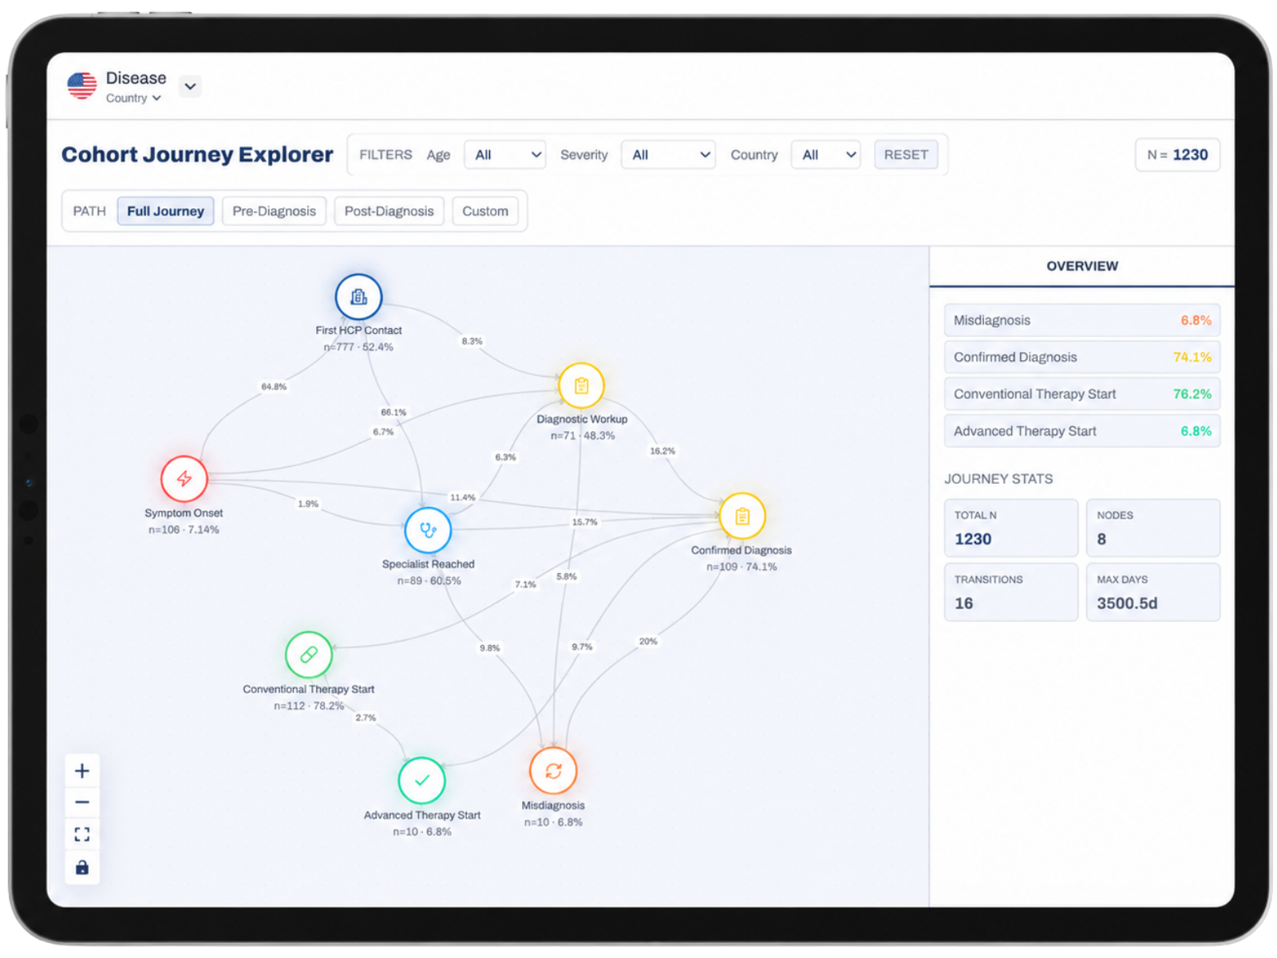Click the 1.9% edge label
This screenshot has width=1277, height=958.
[308, 504]
